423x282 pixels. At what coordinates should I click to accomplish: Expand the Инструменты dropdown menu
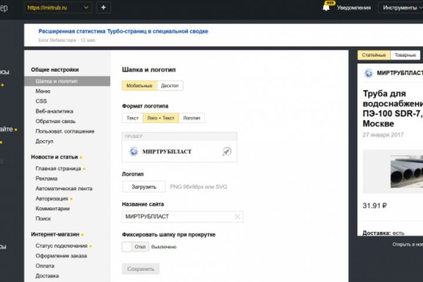401,8
